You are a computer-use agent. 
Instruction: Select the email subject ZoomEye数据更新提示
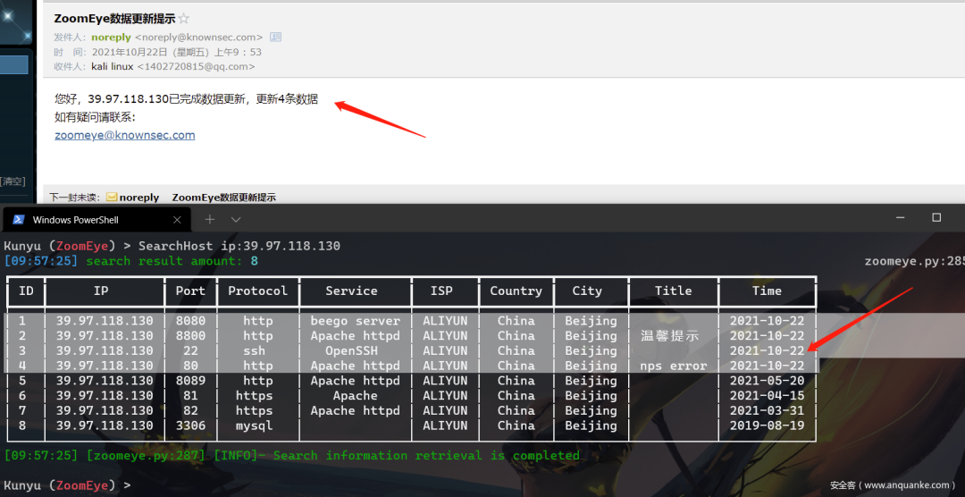pyautogui.click(x=113, y=19)
